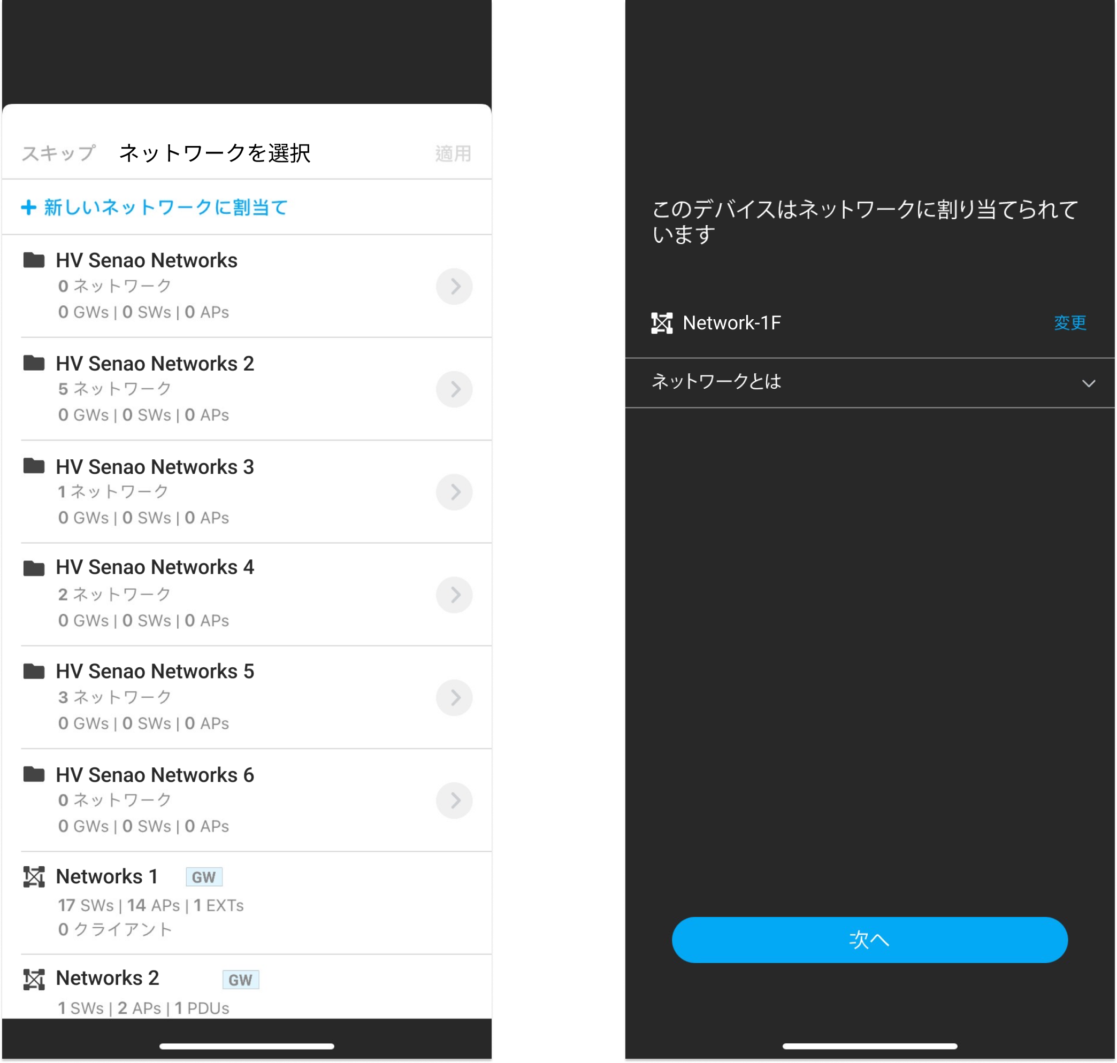Click the Networks 2 mesh network icon

coord(34,979)
